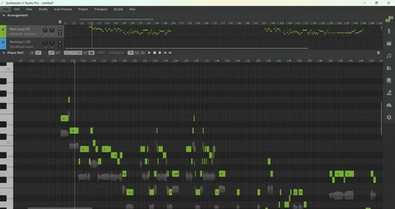Collapse the Arrangement panel
The width and height of the screenshot is (395, 209).
click(x=4, y=15)
